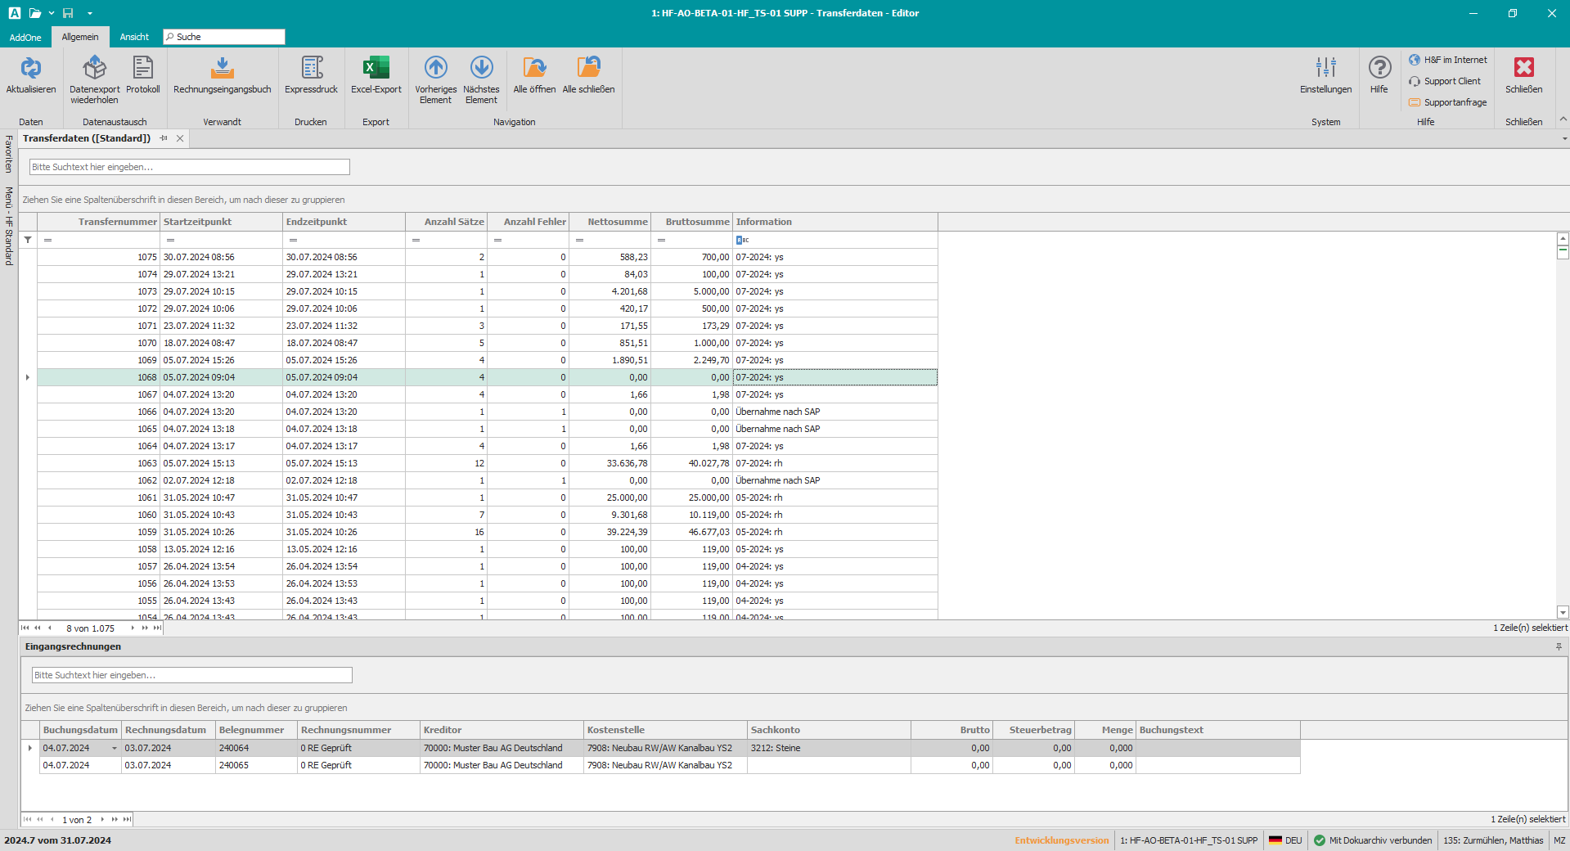The image size is (1570, 851).
Task: Switch to the Ansicht ribbon tab
Action: click(134, 37)
